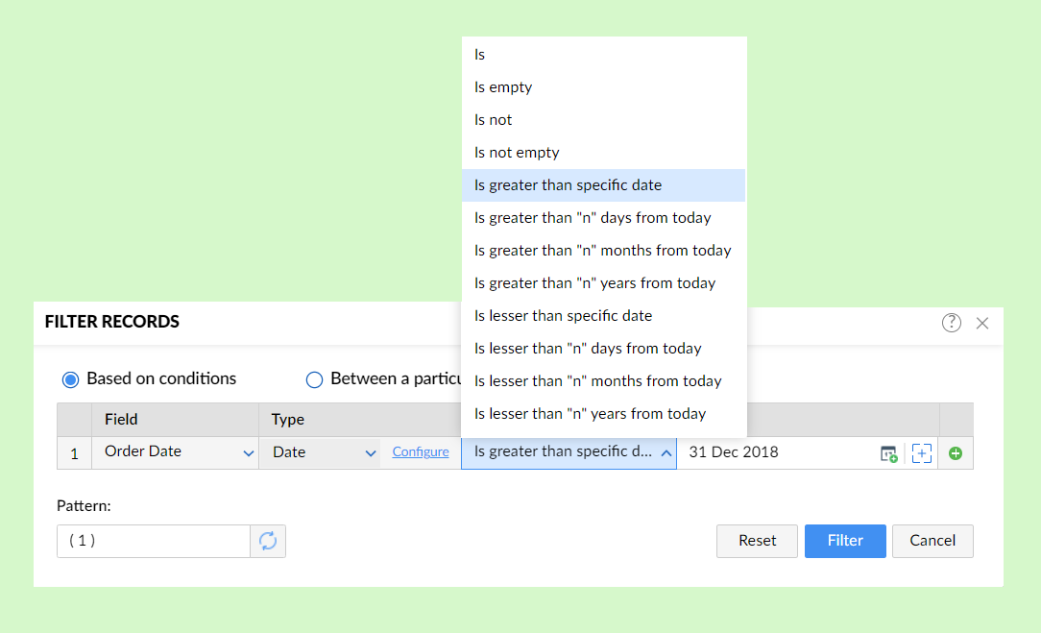This screenshot has width=1041, height=633.
Task: Add a new condition with green plus
Action: pyautogui.click(x=956, y=453)
